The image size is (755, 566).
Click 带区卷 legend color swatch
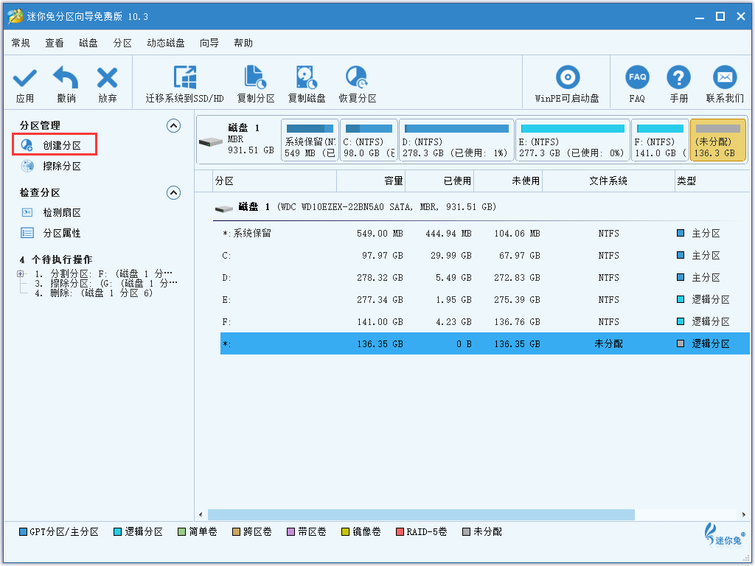[290, 532]
